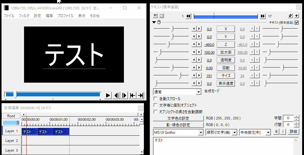The height and width of the screenshot is (155, 304).
Task: Click the left X position slider
Action: pos(171,29)
